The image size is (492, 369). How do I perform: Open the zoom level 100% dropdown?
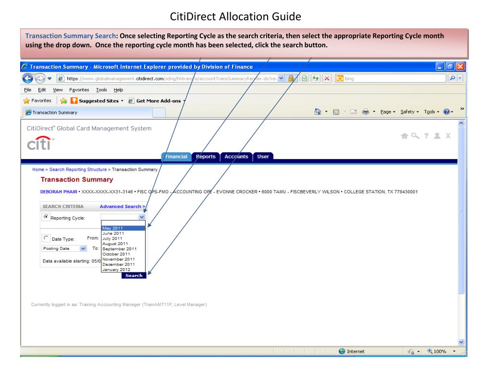454,351
